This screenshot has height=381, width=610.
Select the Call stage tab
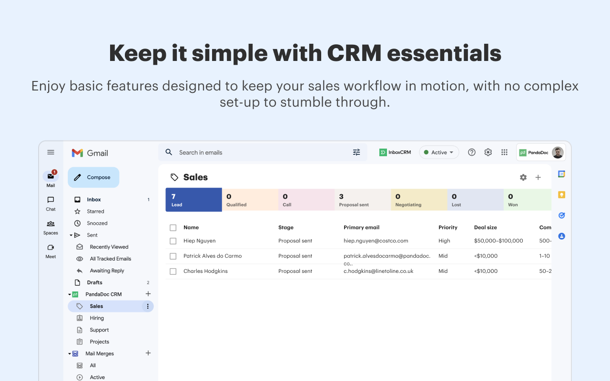tap(306, 200)
